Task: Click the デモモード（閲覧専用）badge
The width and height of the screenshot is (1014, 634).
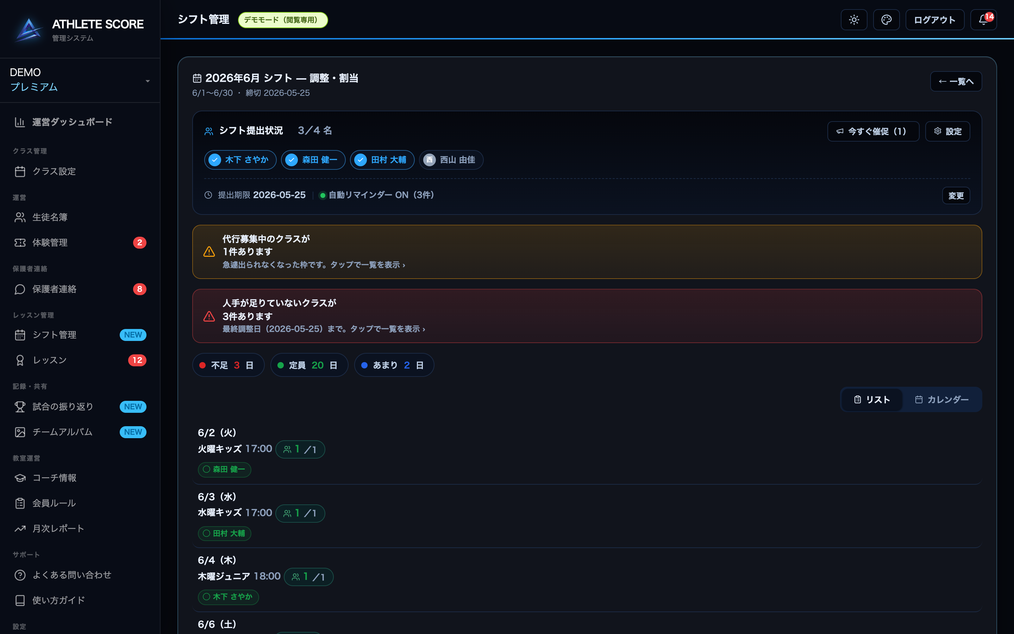Action: click(283, 20)
